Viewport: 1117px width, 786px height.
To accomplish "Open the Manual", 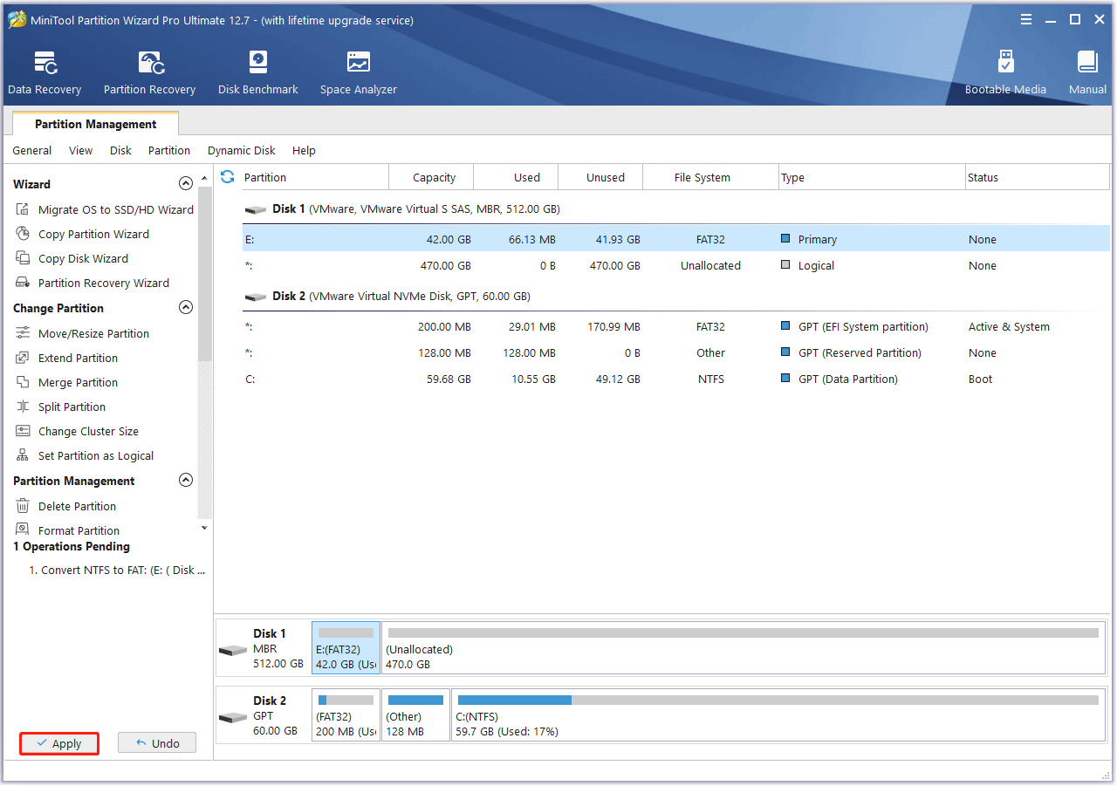I will tap(1087, 73).
